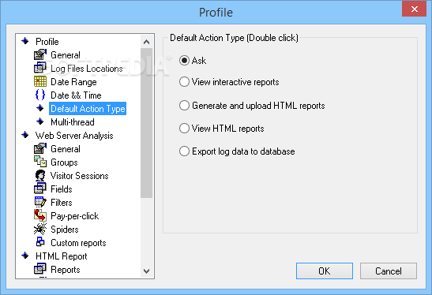The width and height of the screenshot is (432, 295).
Task: Select the Web Server Analysis node
Action: pos(74,136)
